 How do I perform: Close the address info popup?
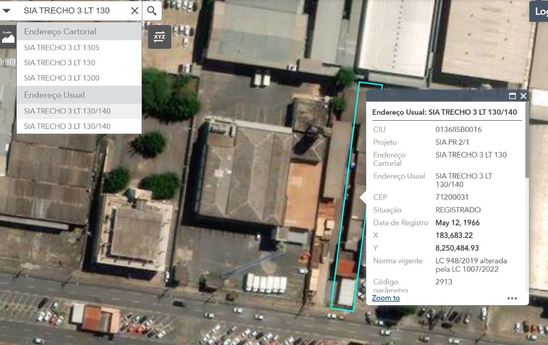(523, 96)
